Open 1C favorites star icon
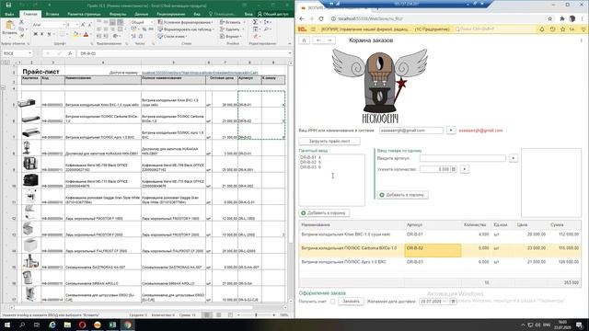The image size is (589, 331). (562, 29)
